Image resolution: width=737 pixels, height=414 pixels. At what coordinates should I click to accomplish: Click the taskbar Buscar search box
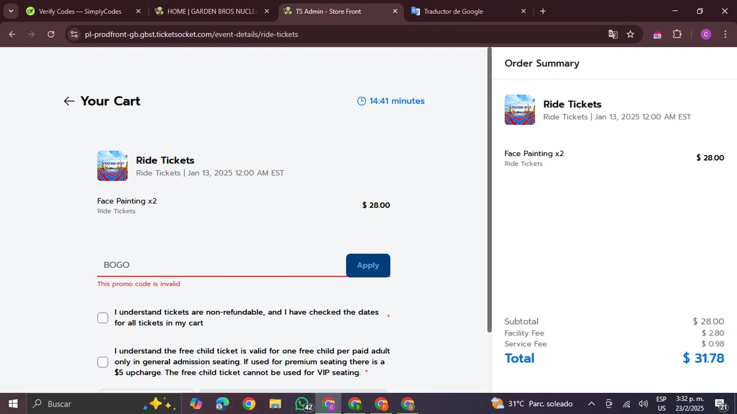pos(104,404)
